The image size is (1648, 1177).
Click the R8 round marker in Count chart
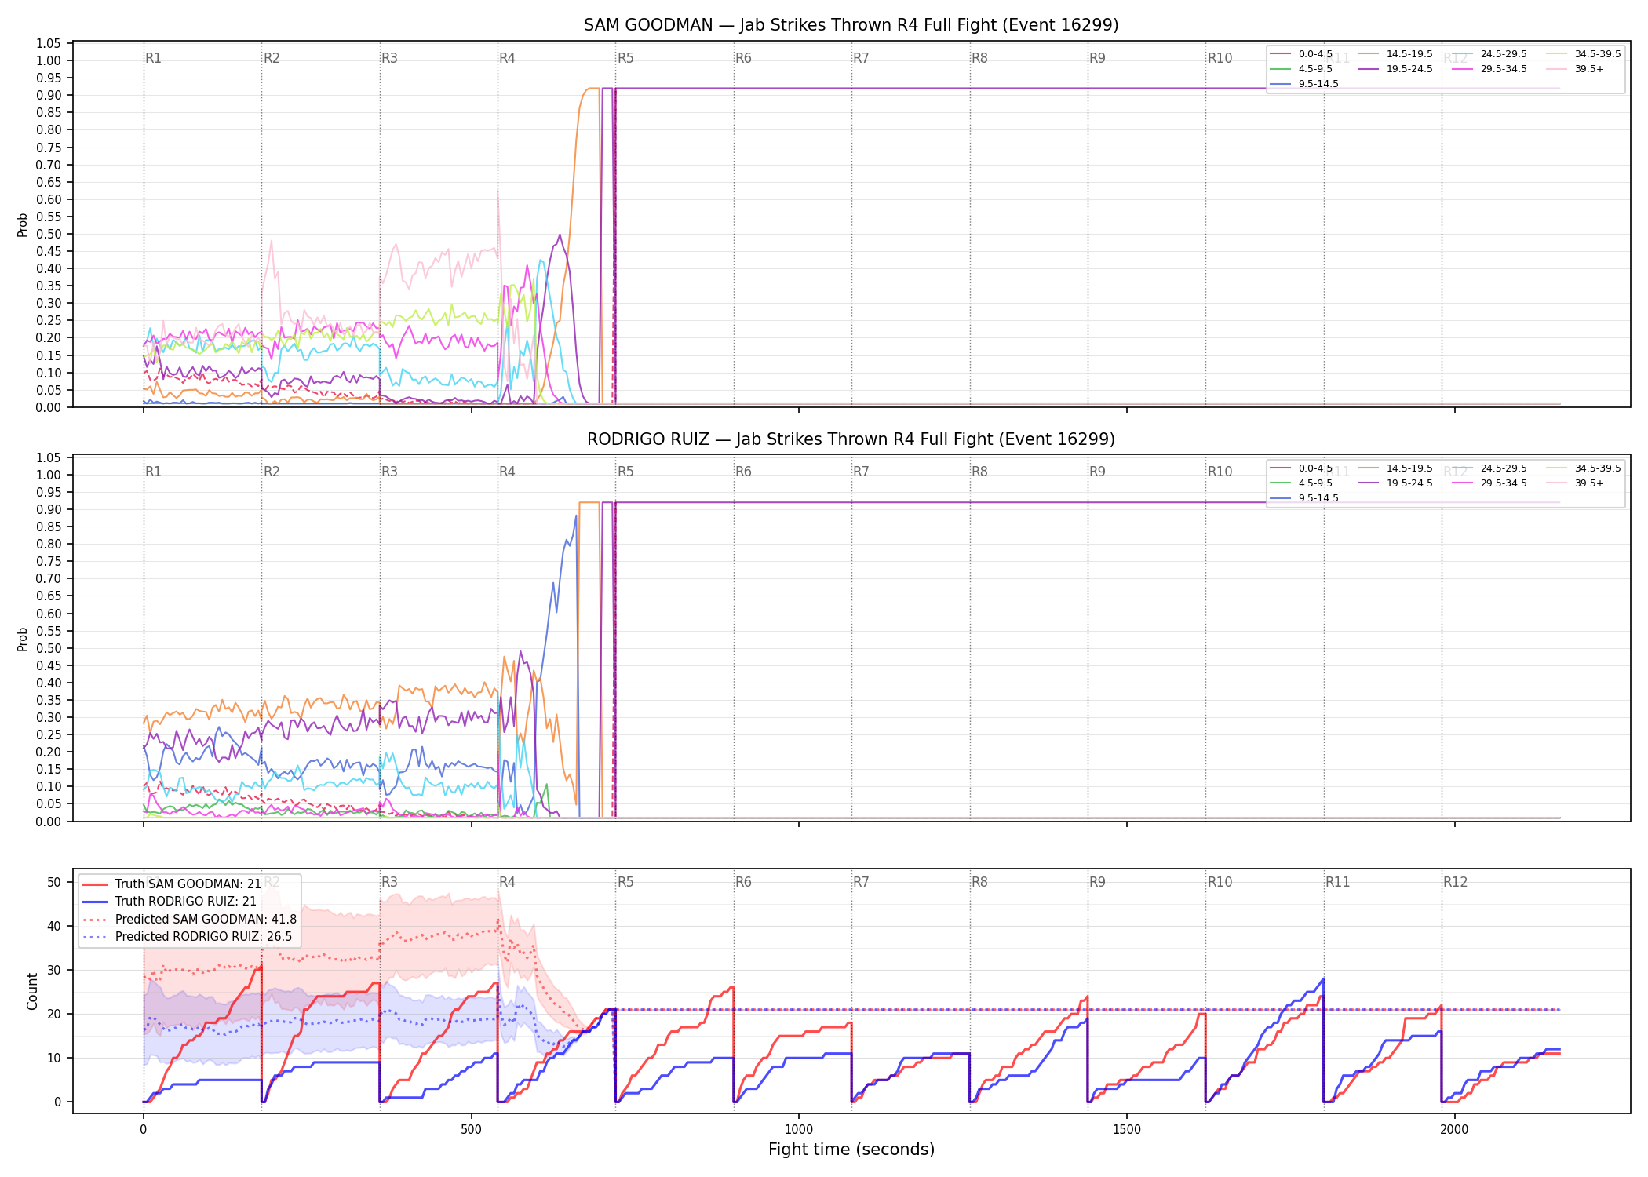(979, 882)
